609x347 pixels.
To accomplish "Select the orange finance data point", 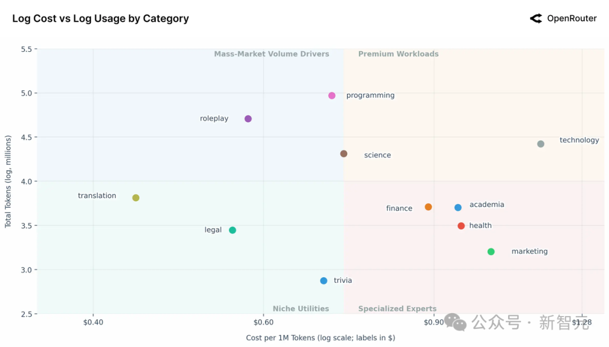I will click(429, 207).
